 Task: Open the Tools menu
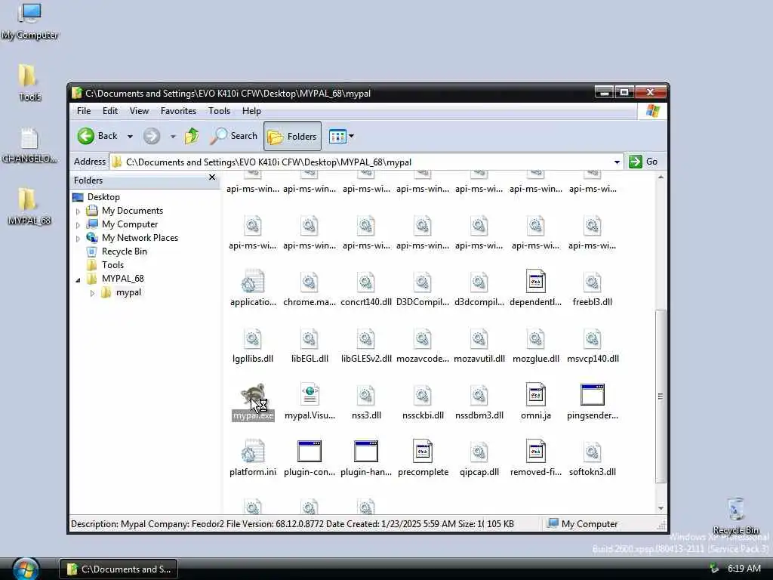(219, 111)
